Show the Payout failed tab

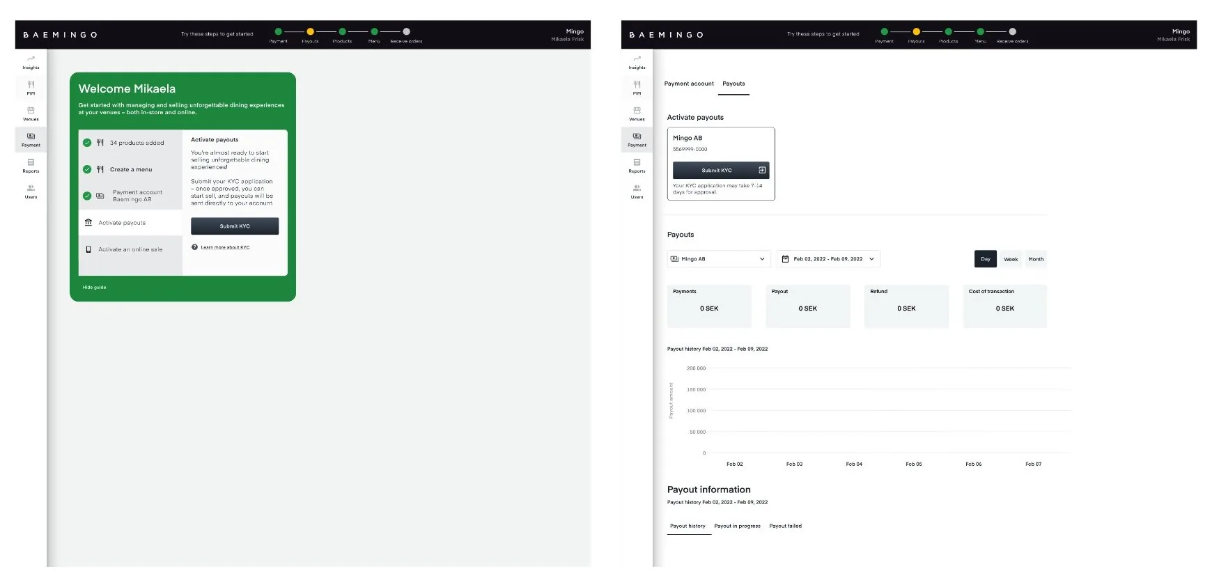[785, 526]
